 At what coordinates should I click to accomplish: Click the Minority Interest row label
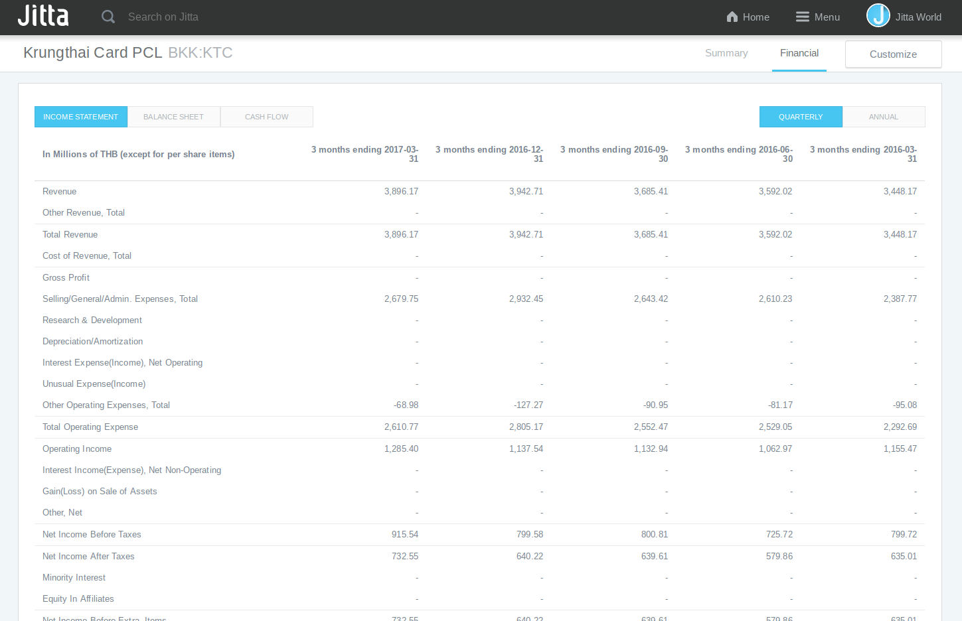[74, 578]
